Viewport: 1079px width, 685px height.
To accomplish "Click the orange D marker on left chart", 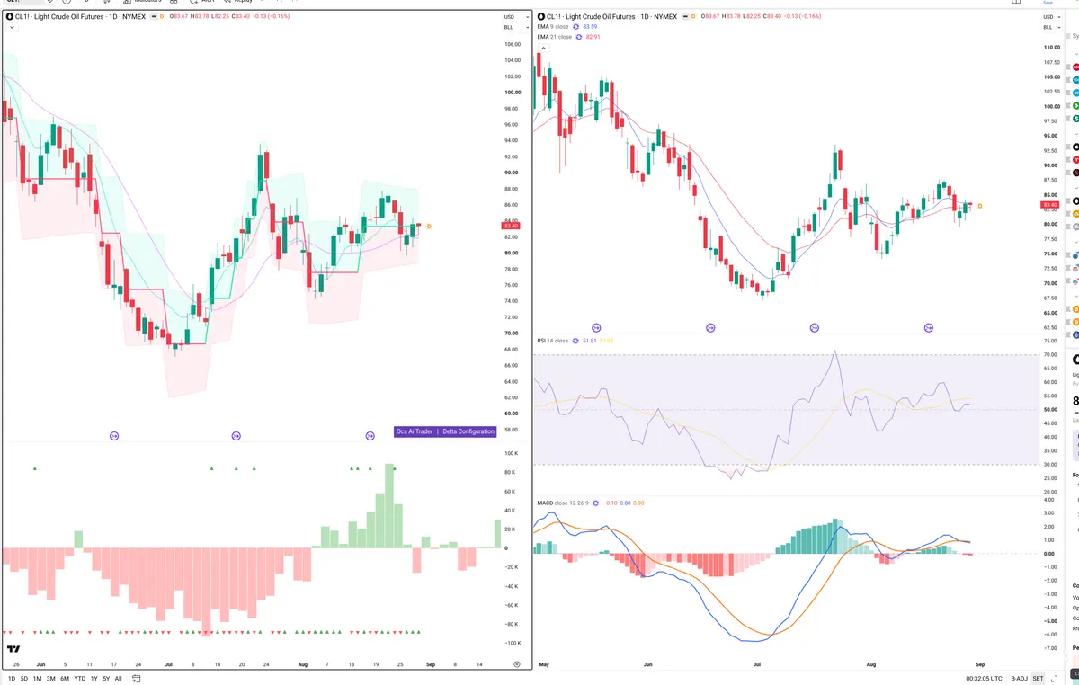I will (x=429, y=226).
